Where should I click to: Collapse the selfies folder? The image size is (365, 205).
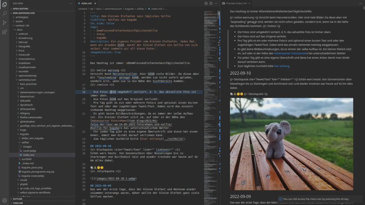25,142
